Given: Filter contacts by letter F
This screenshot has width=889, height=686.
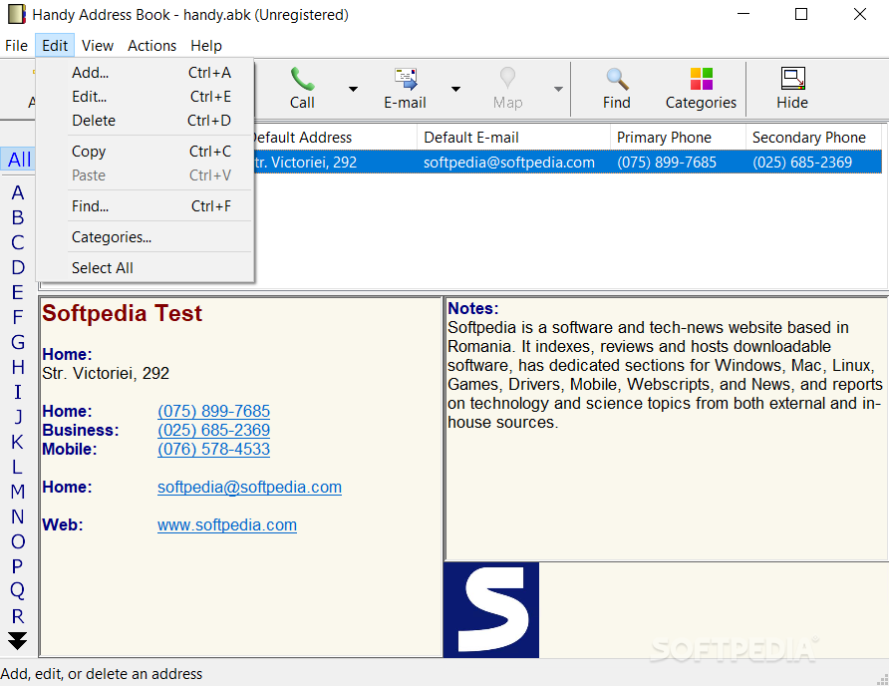Looking at the screenshot, I should tap(18, 317).
